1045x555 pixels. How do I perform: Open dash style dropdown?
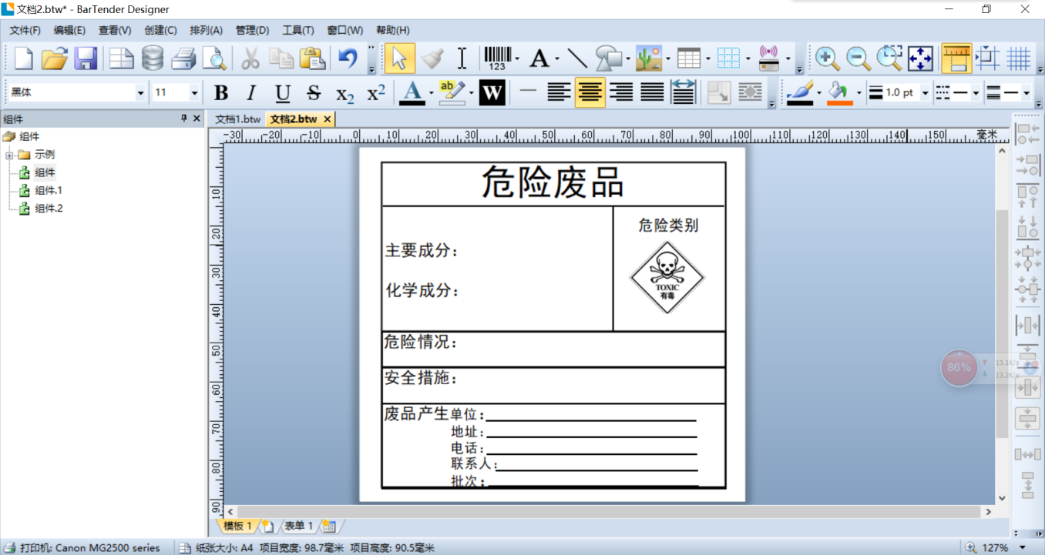pos(976,94)
